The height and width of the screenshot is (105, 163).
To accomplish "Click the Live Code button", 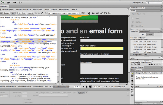I will 22,13.
